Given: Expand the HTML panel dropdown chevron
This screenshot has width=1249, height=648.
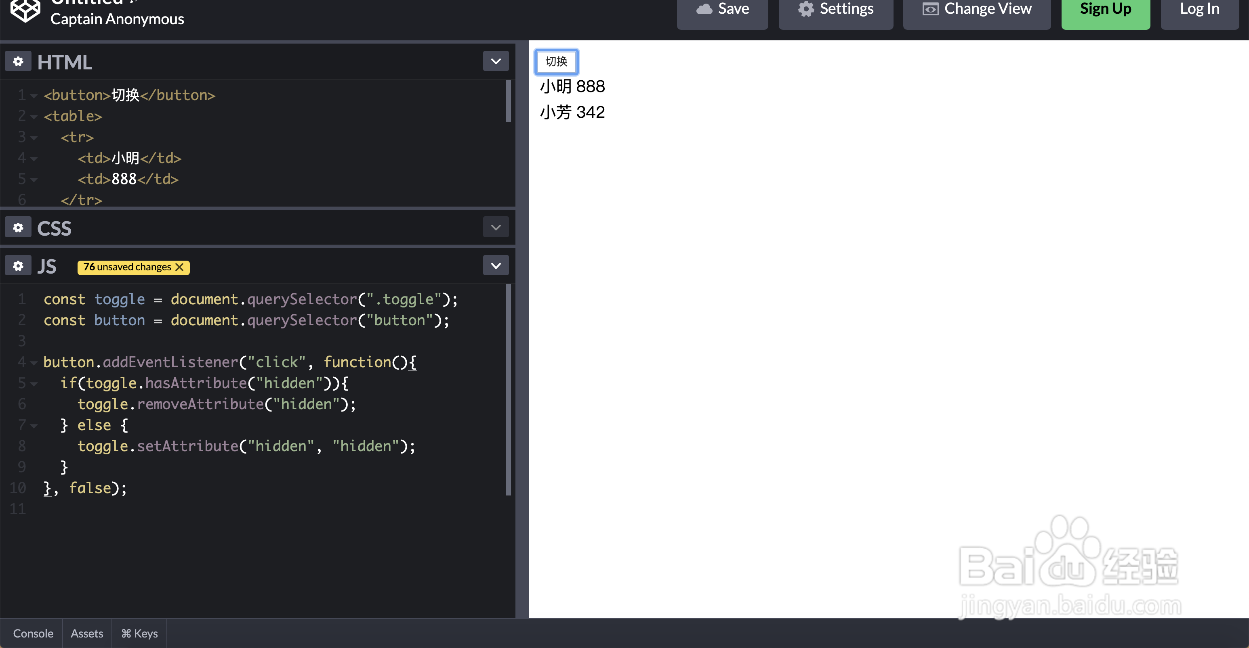Looking at the screenshot, I should click(496, 61).
